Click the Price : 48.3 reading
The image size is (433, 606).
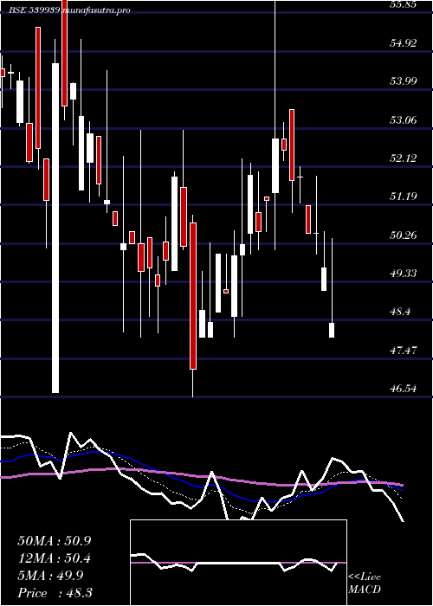(55, 593)
